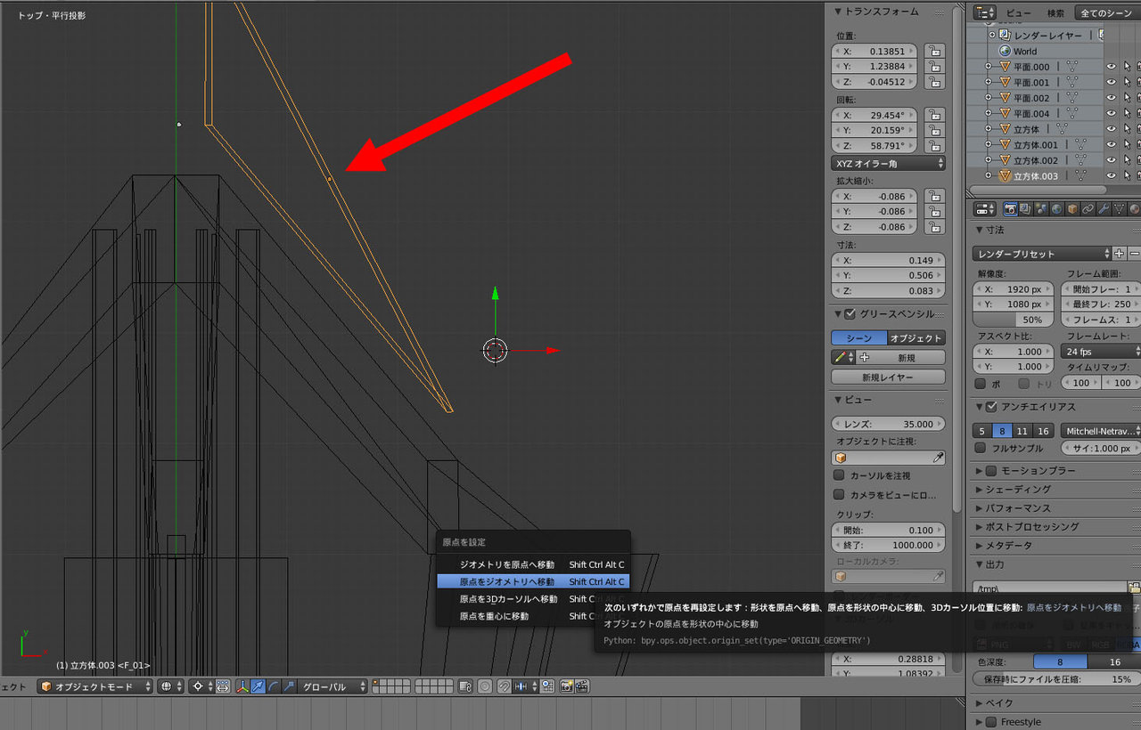Viewport: 1141px width, 730px height.
Task: Click the 50% resolution percentage slider
Action: 1014,319
